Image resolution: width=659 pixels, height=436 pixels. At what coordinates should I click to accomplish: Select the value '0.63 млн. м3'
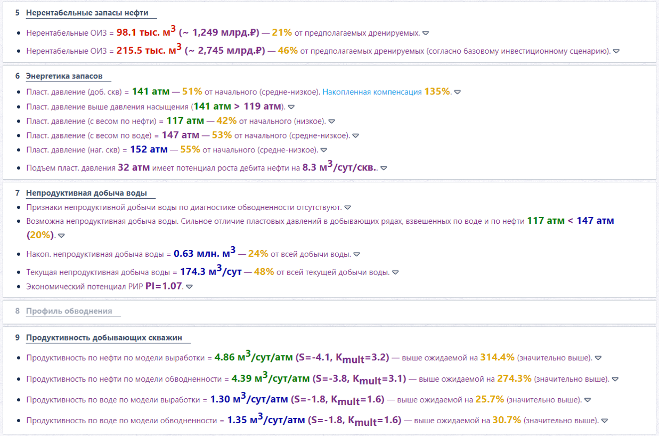[x=205, y=254]
